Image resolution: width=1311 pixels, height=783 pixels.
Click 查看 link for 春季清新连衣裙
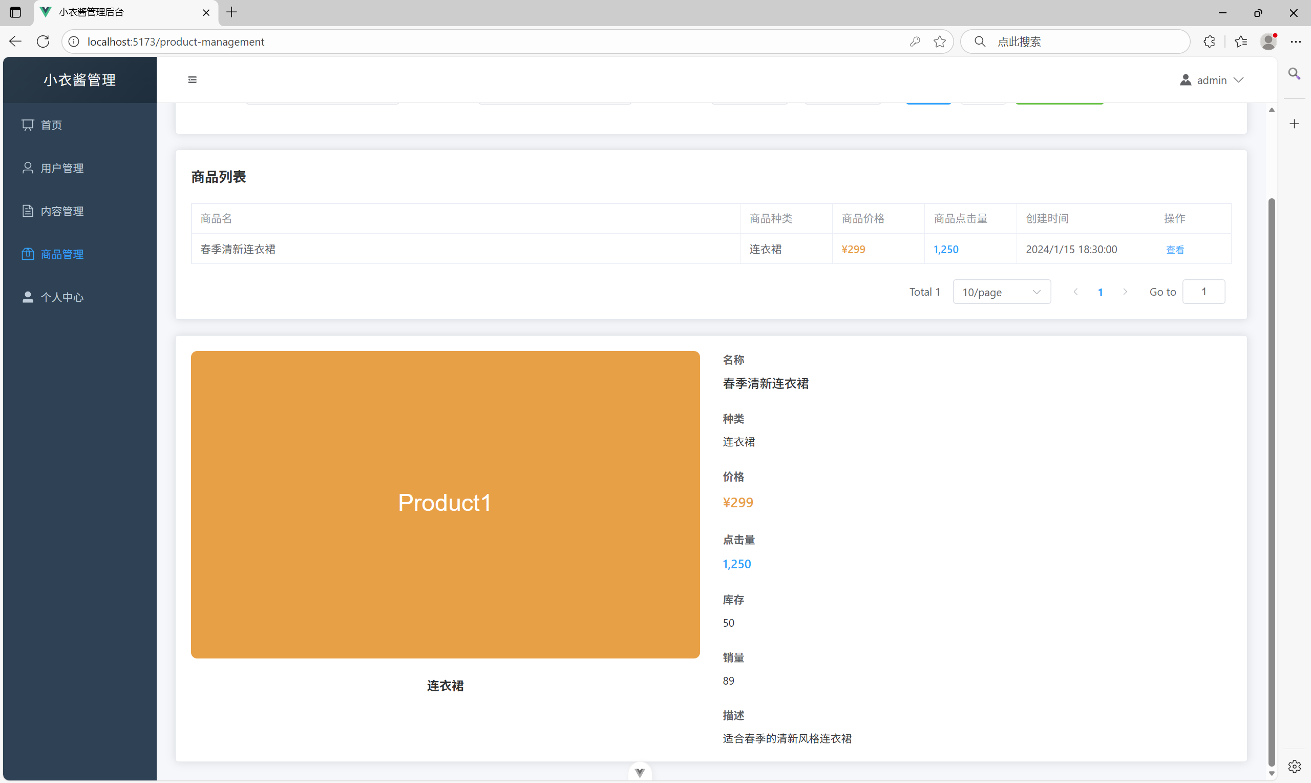(x=1174, y=250)
